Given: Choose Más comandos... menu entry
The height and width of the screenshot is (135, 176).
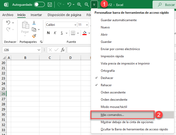Looking at the screenshot, I should click(x=132, y=115).
